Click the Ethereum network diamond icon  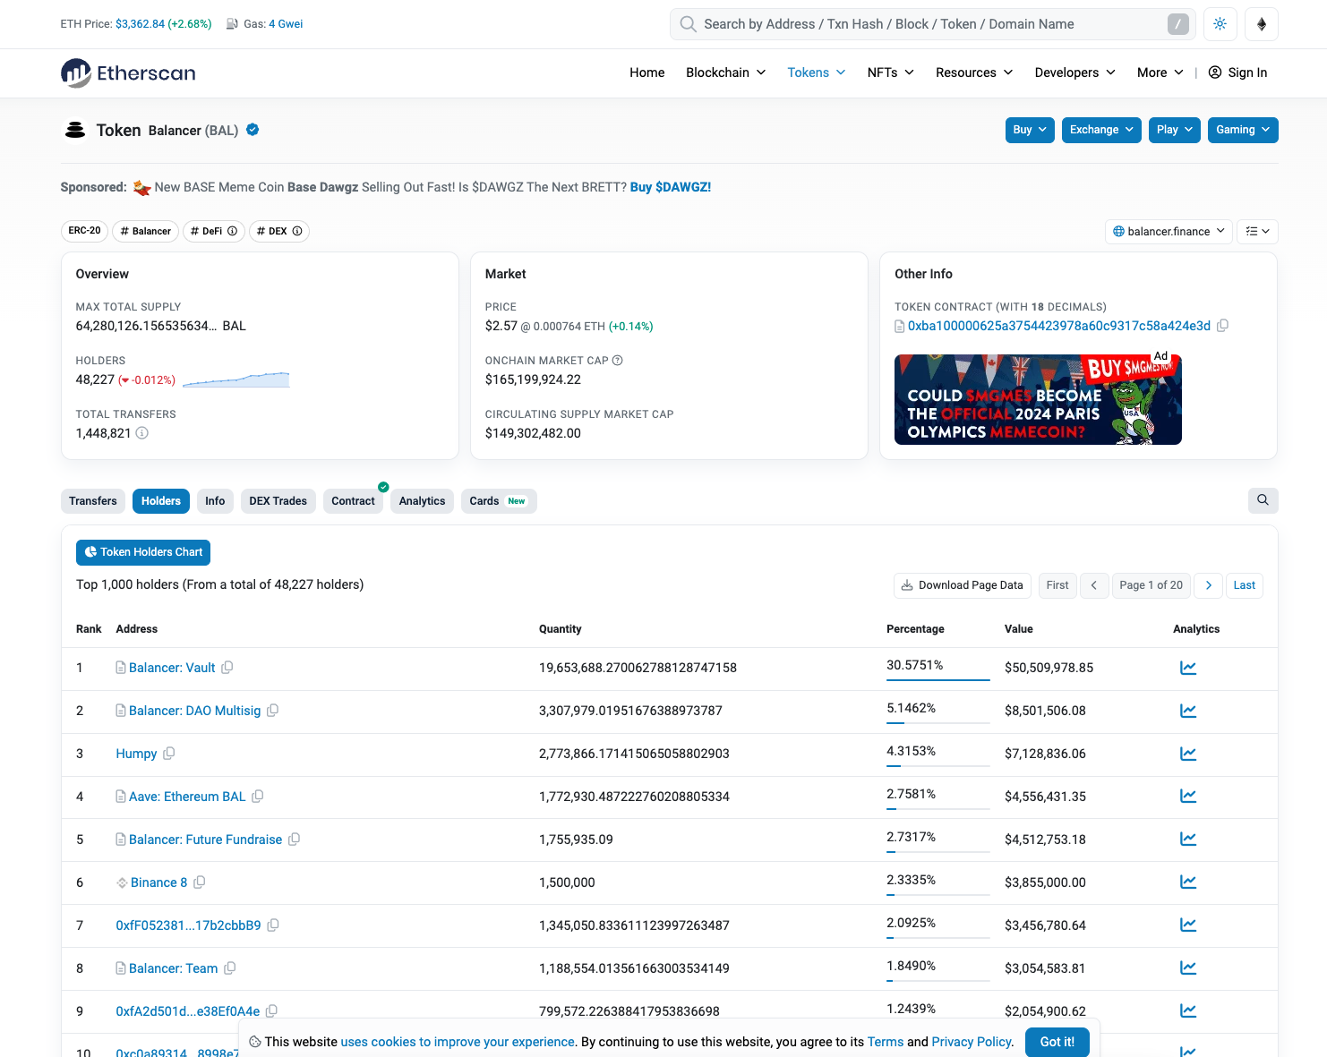coord(1261,24)
